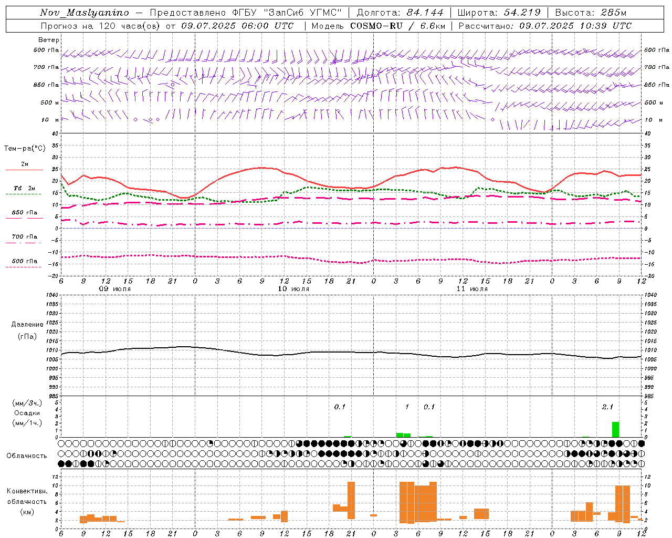Select the Широта: 54.219 header field
This screenshot has height=538, width=672.
[499, 13]
